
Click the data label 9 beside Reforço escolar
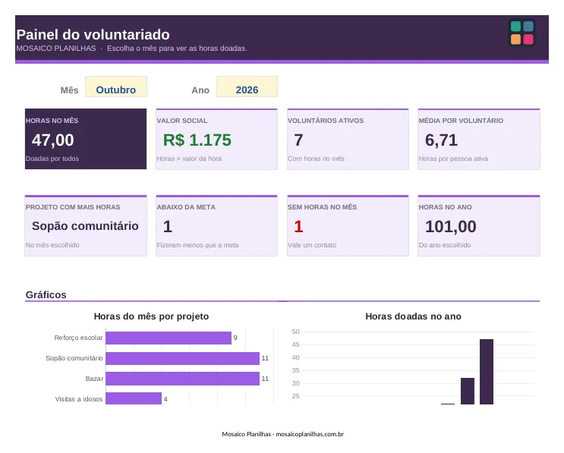point(235,338)
